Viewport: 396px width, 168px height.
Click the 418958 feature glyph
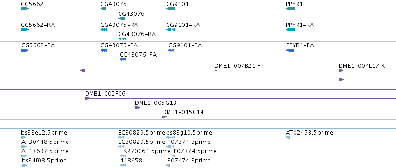pos(123,165)
